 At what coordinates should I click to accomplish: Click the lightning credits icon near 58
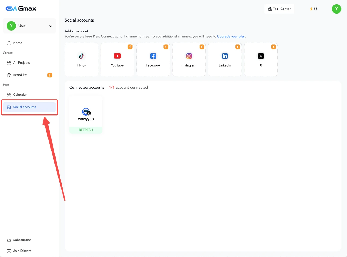tap(311, 9)
